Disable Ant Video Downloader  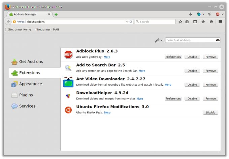(192, 85)
